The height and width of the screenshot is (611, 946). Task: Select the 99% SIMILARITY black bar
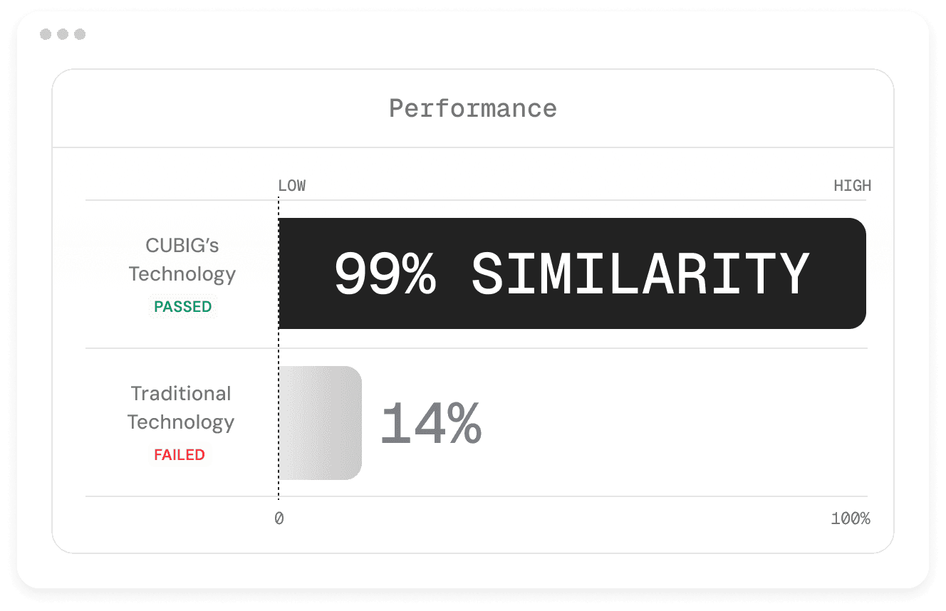pos(573,273)
